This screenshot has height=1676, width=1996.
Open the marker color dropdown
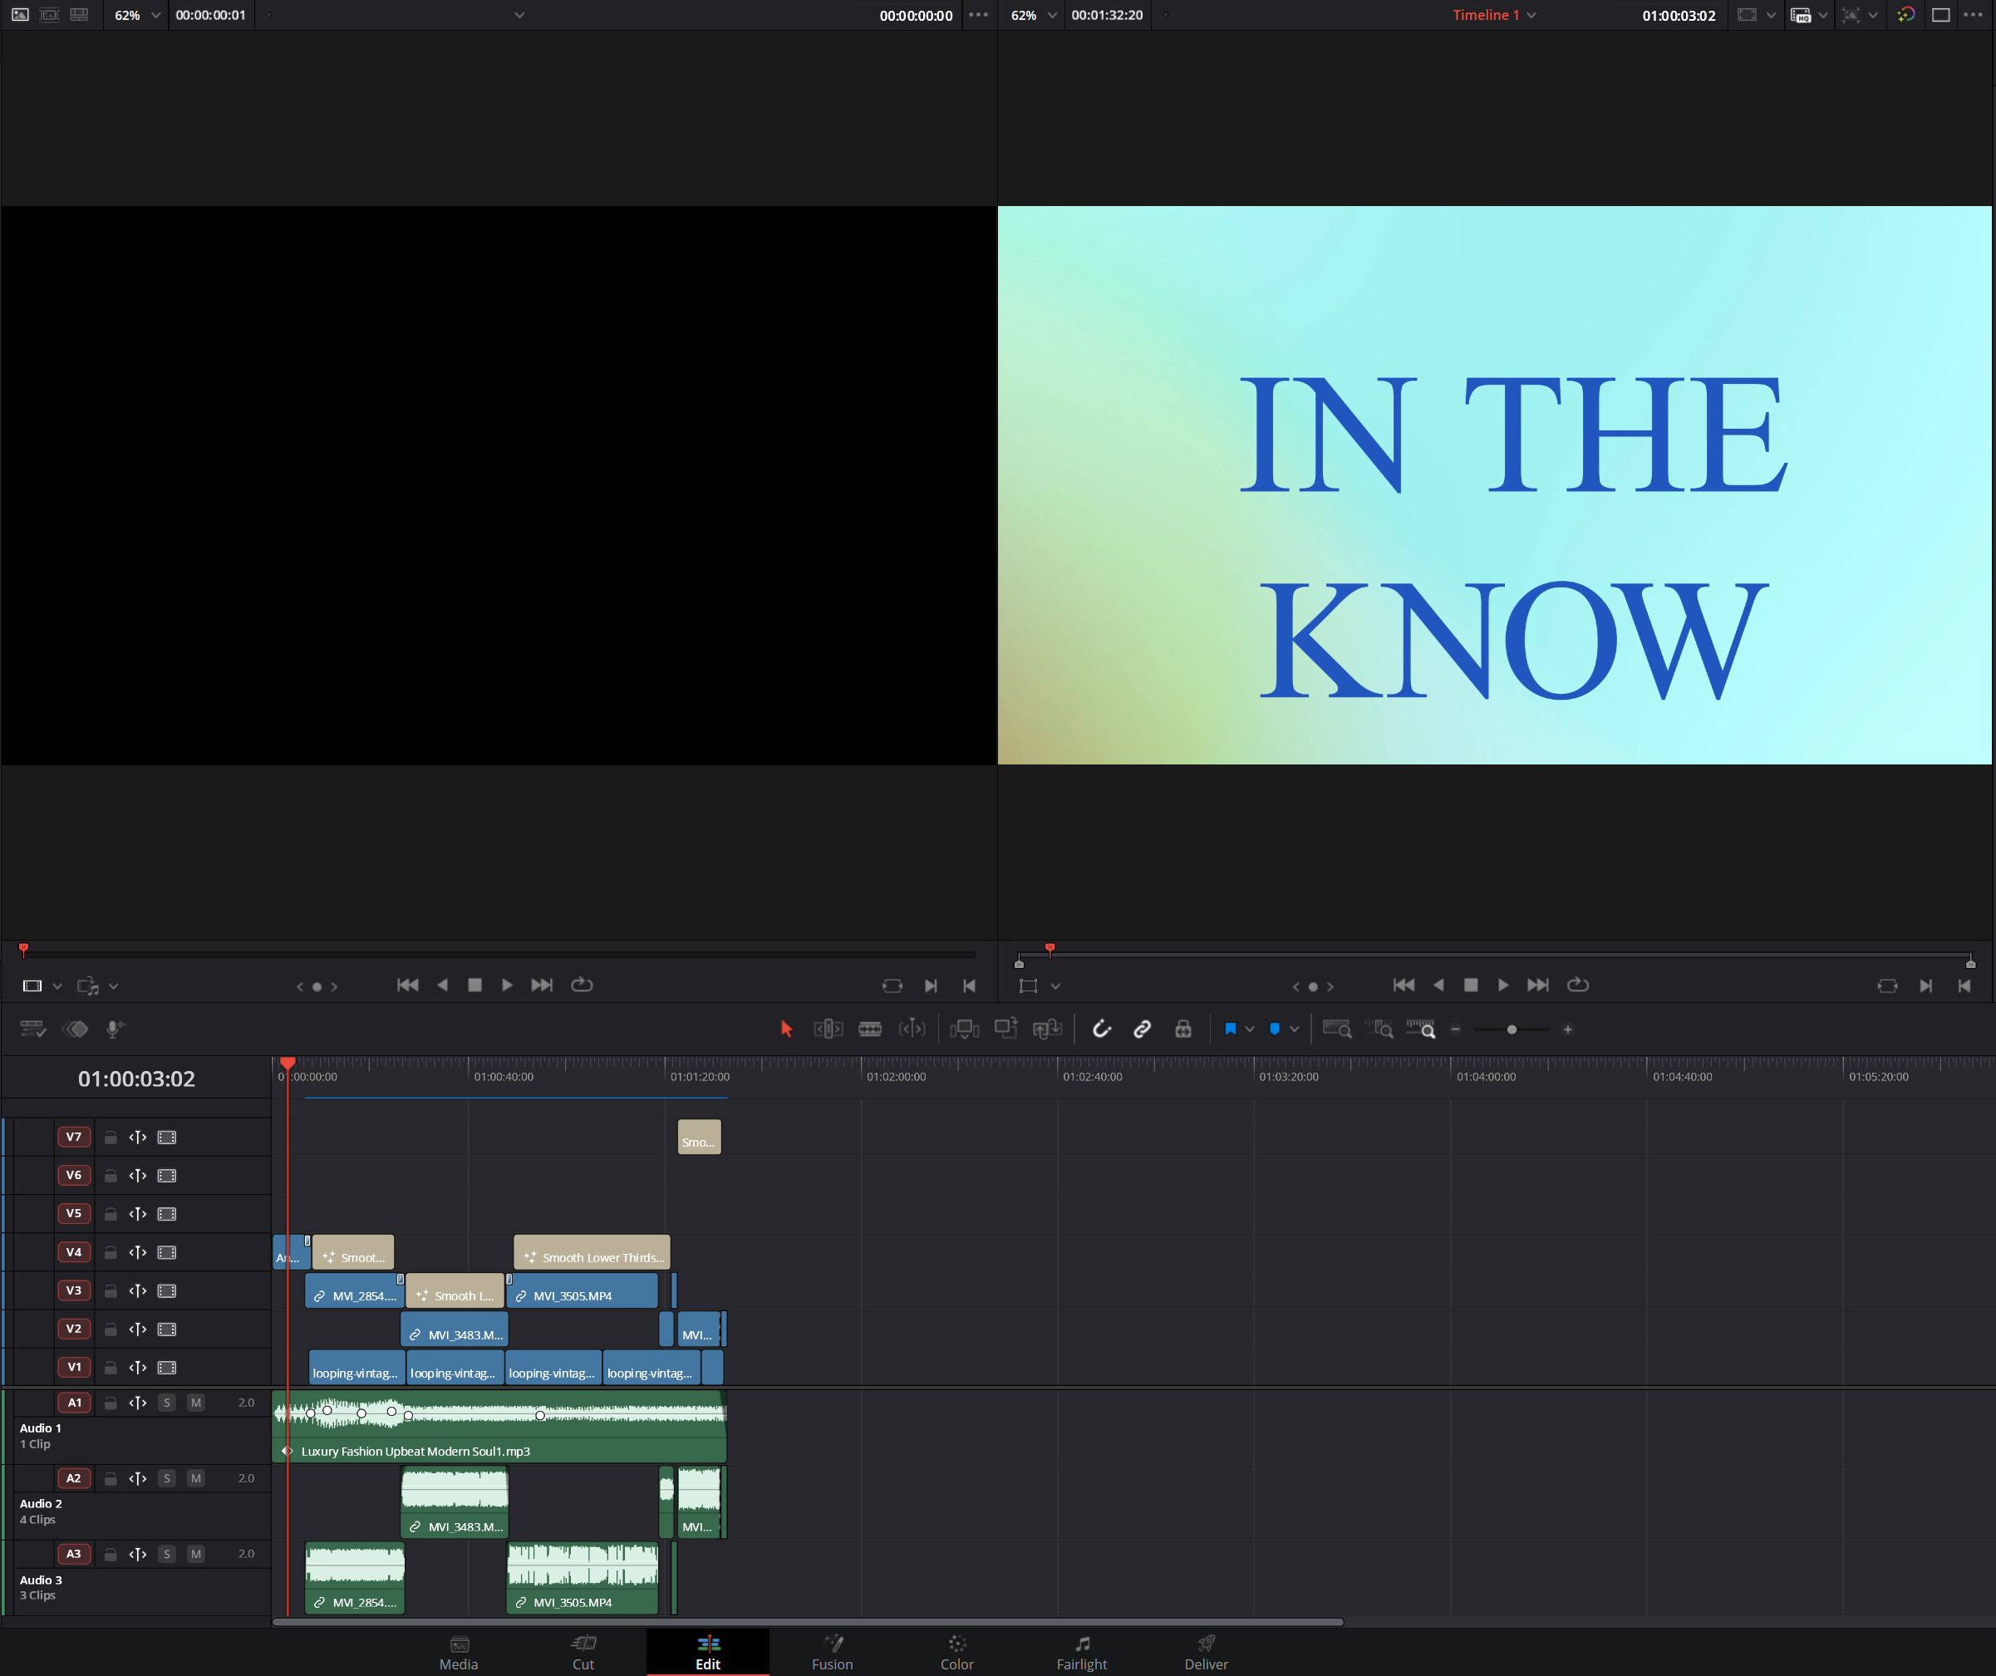[1295, 1030]
